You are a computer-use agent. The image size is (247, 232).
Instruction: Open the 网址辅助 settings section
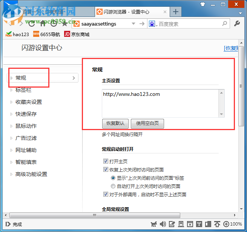26,150
